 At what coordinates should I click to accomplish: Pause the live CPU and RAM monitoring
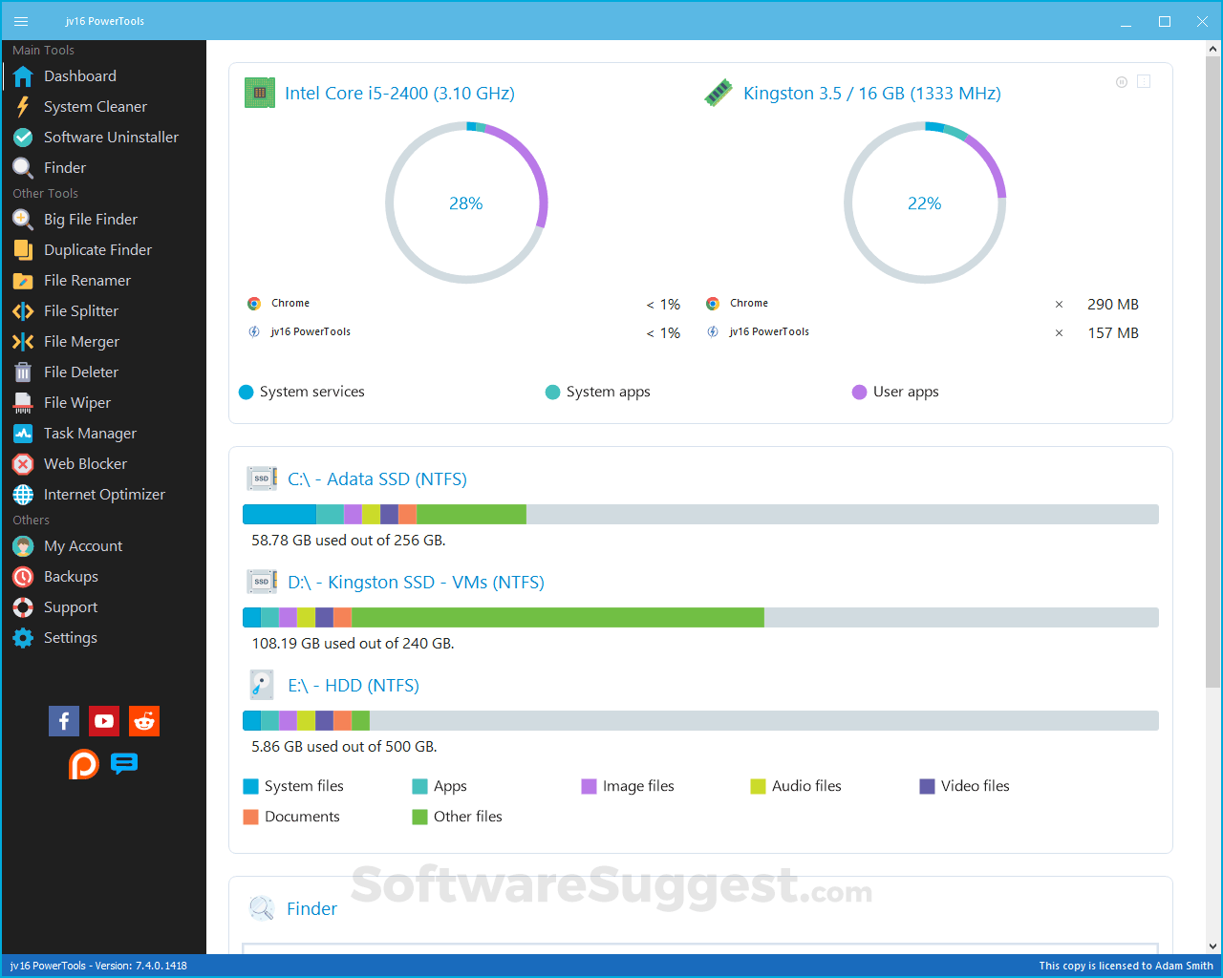click(x=1122, y=82)
